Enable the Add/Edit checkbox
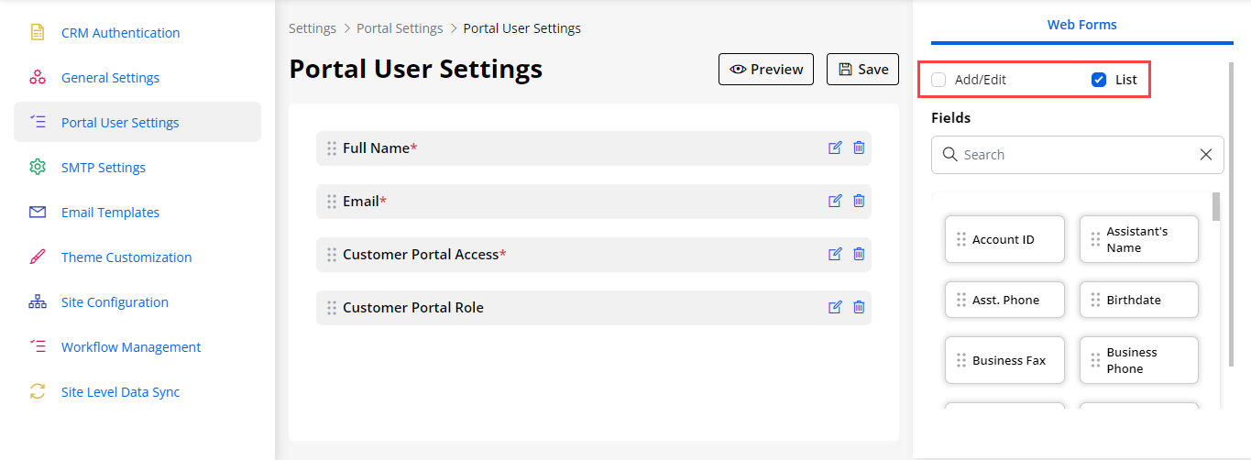This screenshot has width=1251, height=460. click(x=938, y=80)
